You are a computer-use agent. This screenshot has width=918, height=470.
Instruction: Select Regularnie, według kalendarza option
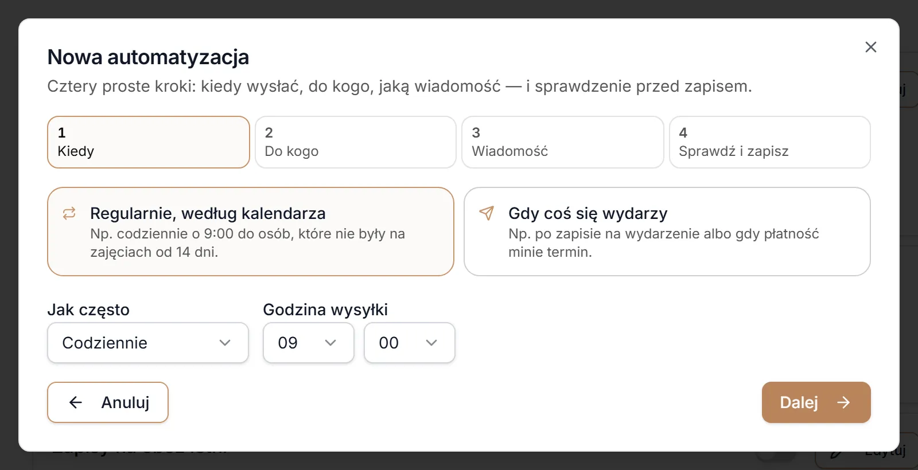click(x=251, y=232)
